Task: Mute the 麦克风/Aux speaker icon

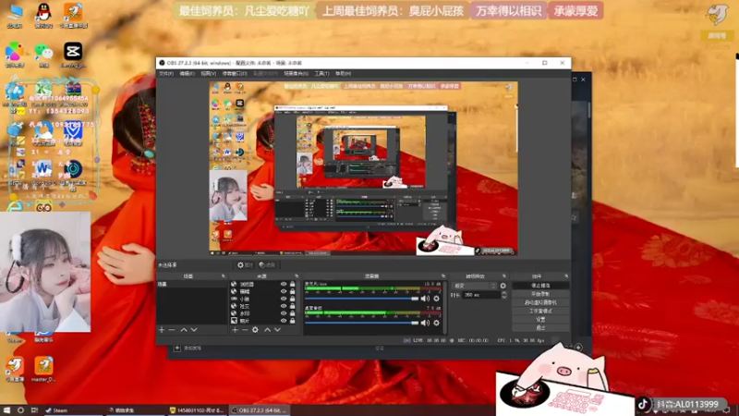Action: [x=425, y=299]
